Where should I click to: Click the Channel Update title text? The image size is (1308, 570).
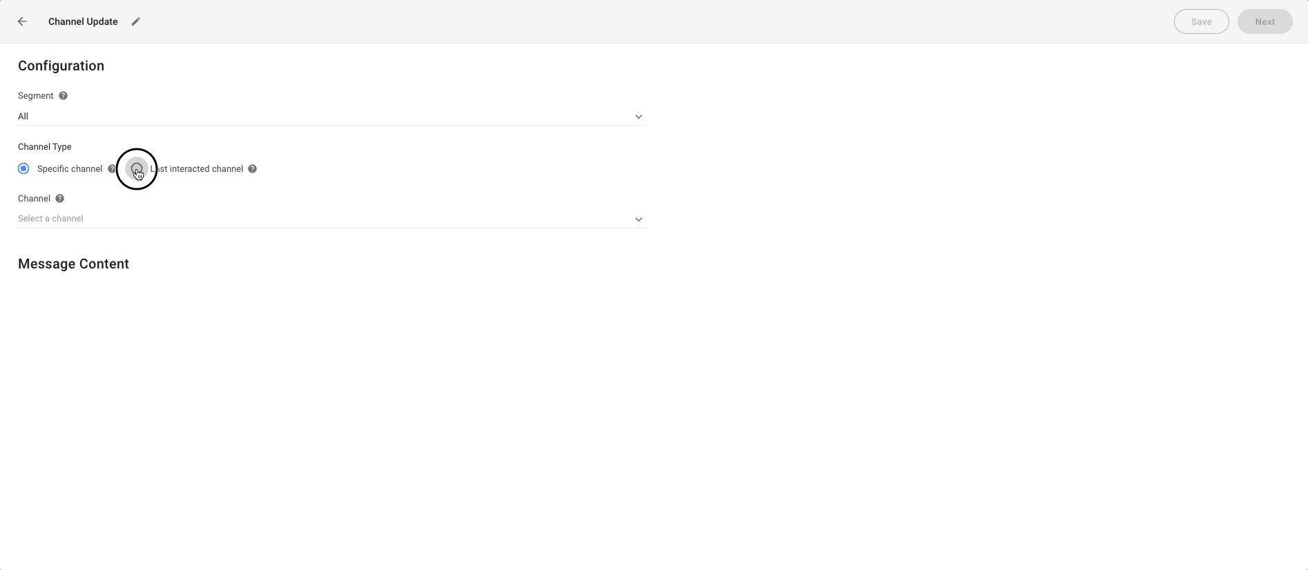click(x=83, y=21)
